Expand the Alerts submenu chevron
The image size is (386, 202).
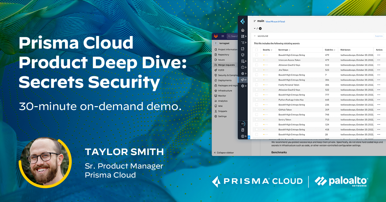[x=246, y=67]
